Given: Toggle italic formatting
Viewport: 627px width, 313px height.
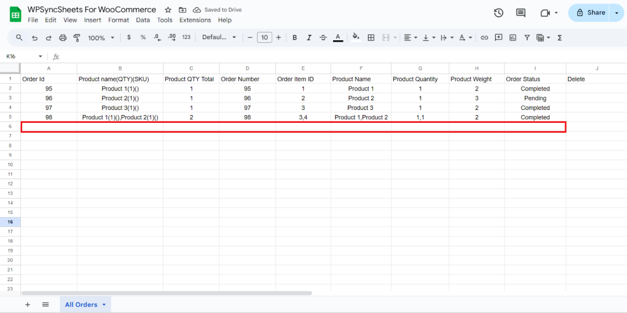Looking at the screenshot, I should pos(309,37).
